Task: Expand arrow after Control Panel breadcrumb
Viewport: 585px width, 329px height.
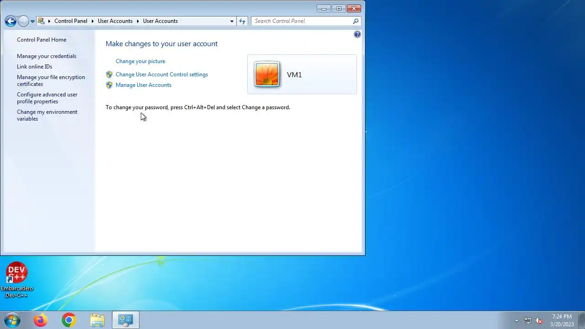Action: (x=92, y=21)
